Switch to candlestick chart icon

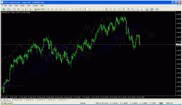(x=124, y=9)
